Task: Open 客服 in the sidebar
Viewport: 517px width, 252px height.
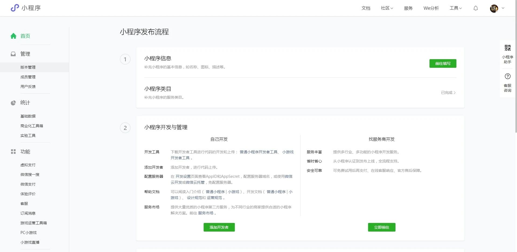Action: tap(24, 204)
